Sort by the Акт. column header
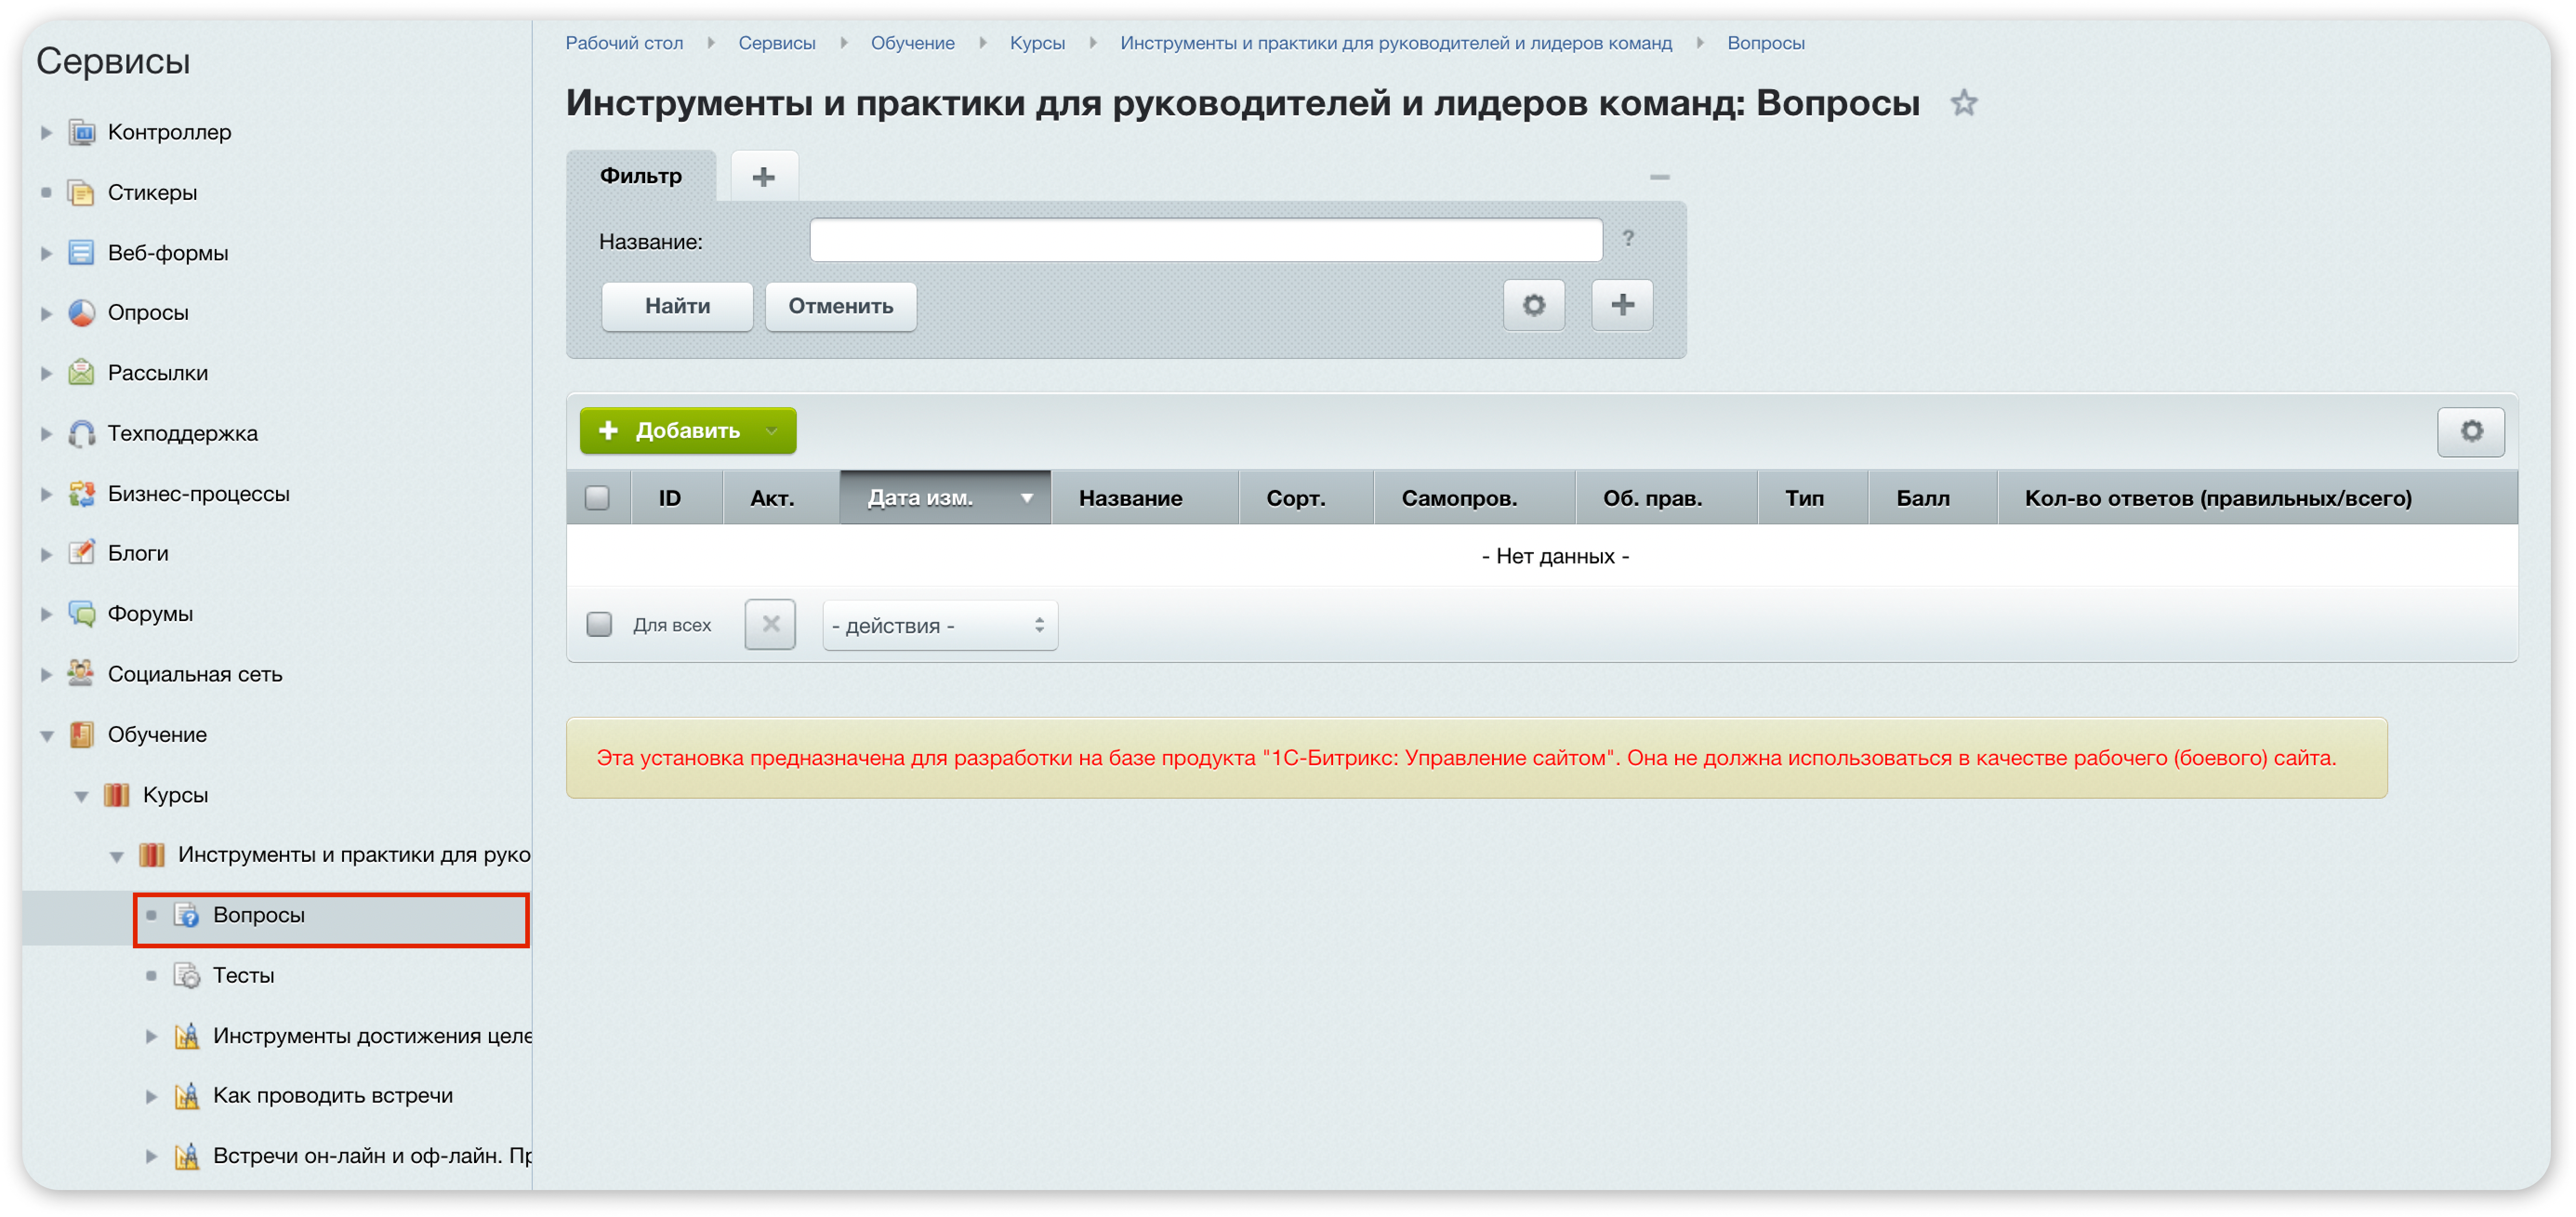This screenshot has width=2576, height=1217. click(x=781, y=498)
